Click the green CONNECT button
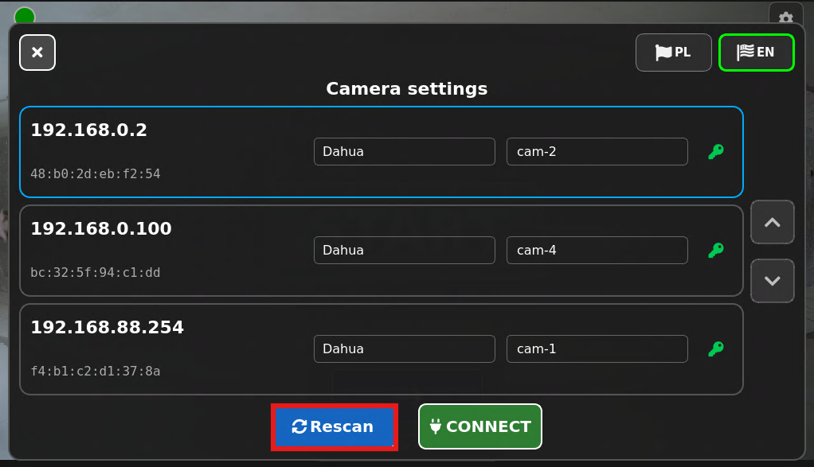The height and width of the screenshot is (467, 814). click(x=480, y=426)
